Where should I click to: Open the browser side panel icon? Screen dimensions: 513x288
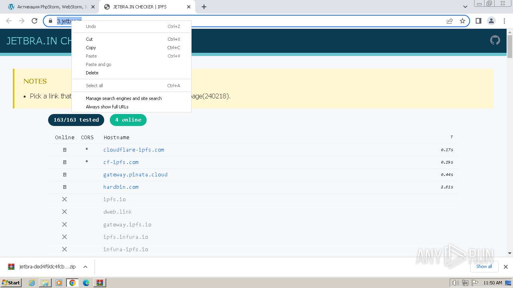tap(478, 21)
